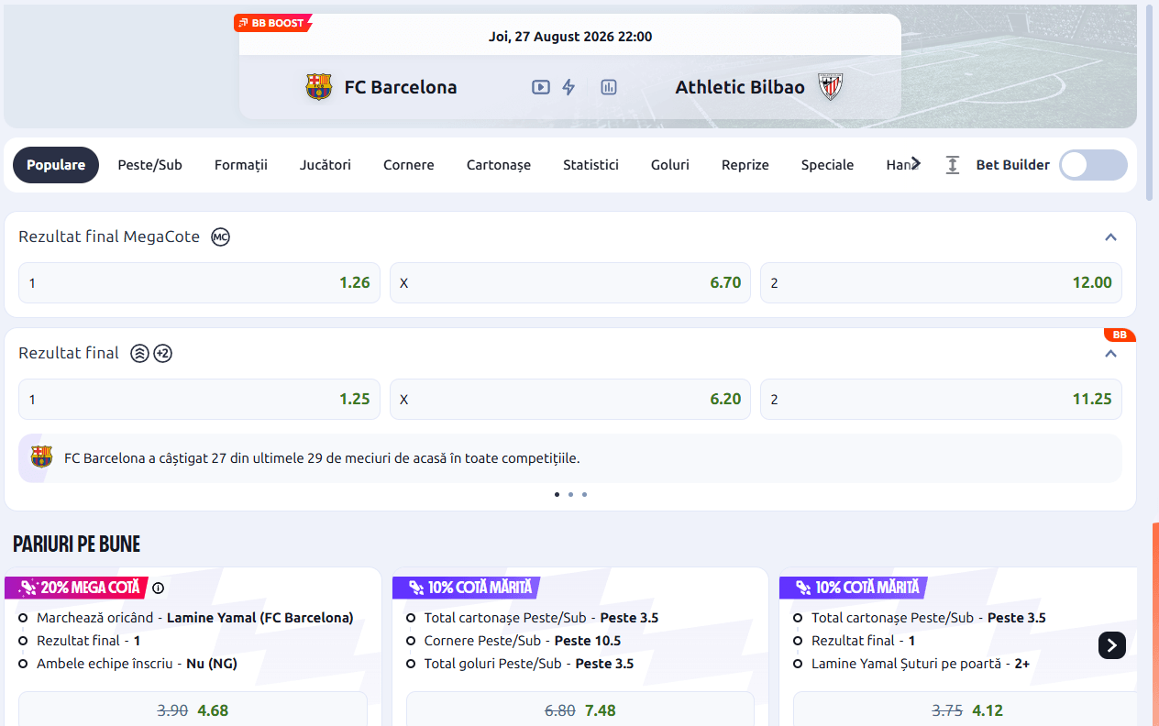Select Rezultat final 1 at 1.25

pos(199,399)
